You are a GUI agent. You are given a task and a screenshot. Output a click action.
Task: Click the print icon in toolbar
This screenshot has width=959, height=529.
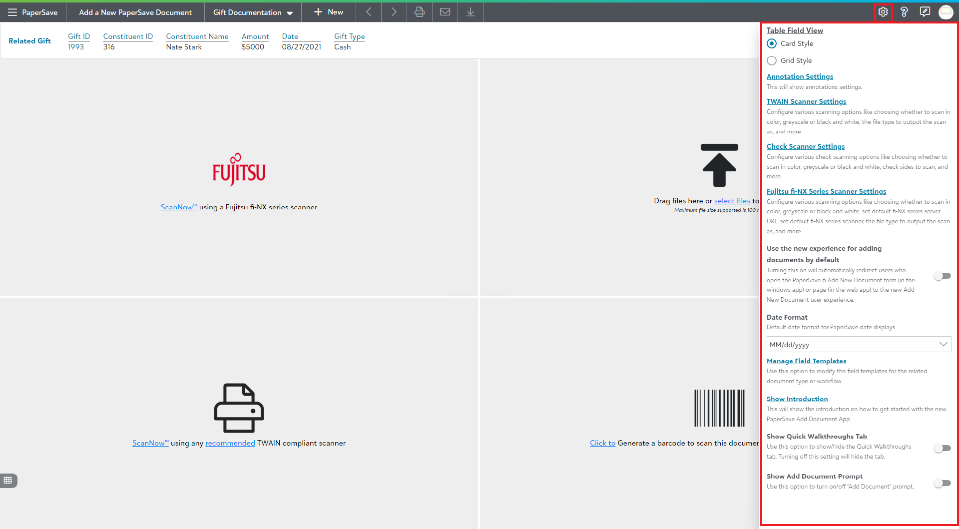pyautogui.click(x=419, y=12)
